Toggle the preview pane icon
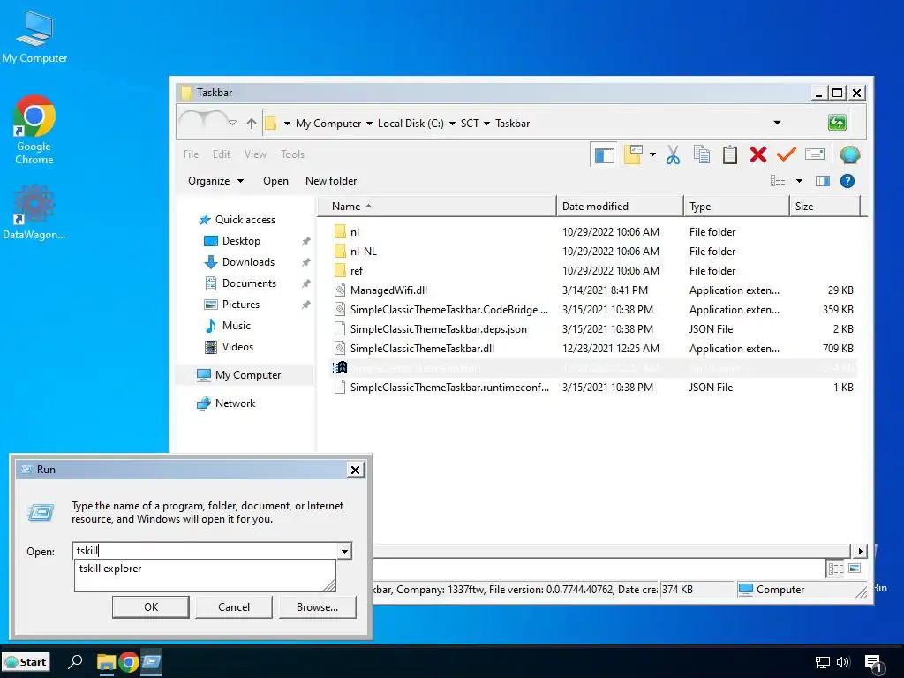Viewport: 904px width, 678px height. (x=823, y=181)
